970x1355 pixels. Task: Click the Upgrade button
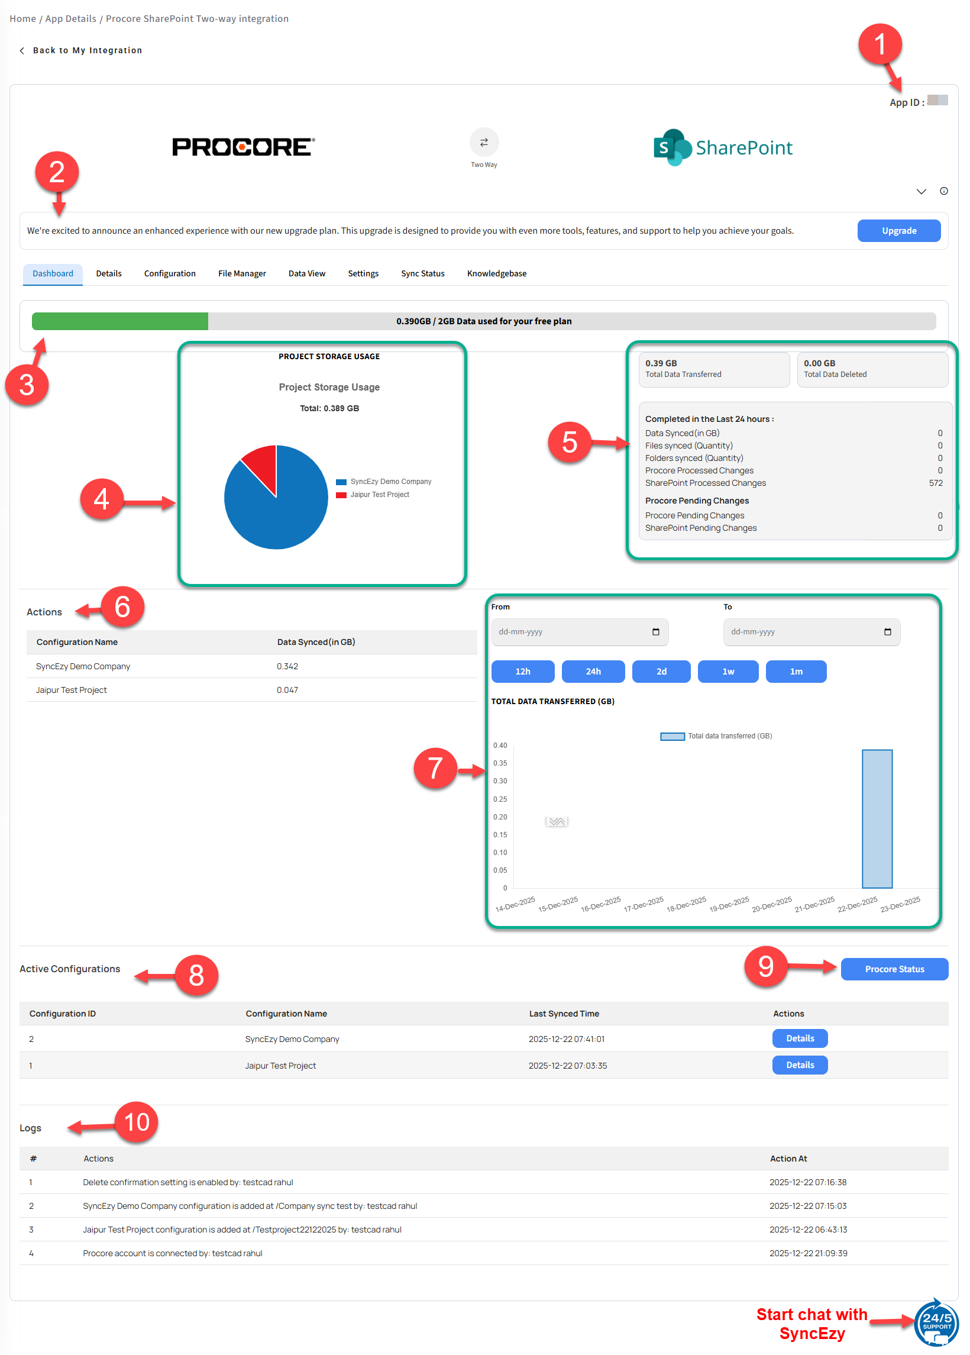pyautogui.click(x=898, y=231)
